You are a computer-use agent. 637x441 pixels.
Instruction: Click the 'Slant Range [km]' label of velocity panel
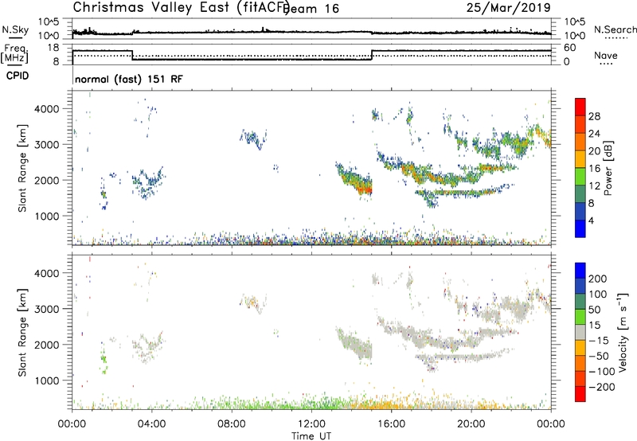click(22, 332)
